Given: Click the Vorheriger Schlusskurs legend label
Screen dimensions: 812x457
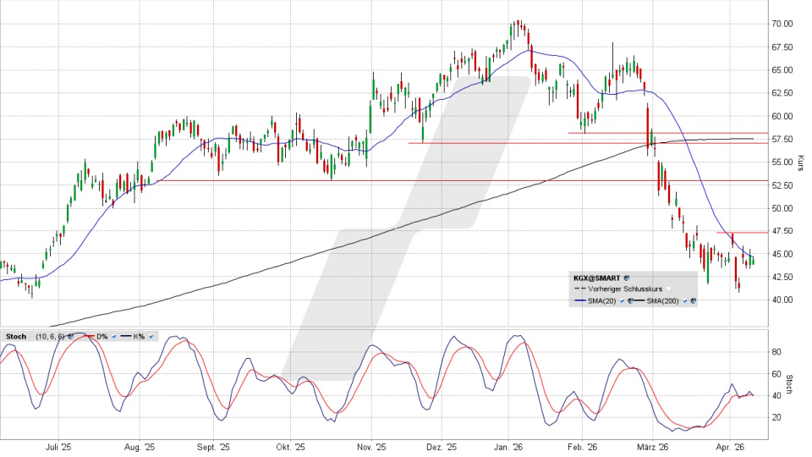Looking at the screenshot, I should (625, 289).
